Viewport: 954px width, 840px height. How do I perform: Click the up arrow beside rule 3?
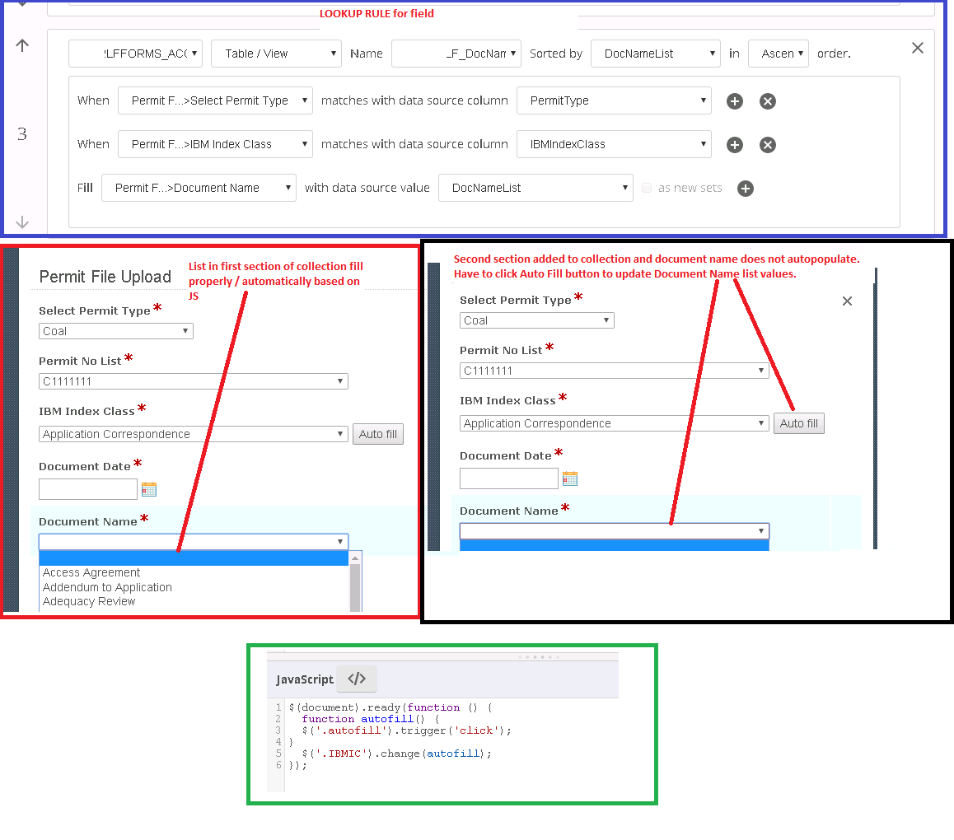pyautogui.click(x=22, y=45)
